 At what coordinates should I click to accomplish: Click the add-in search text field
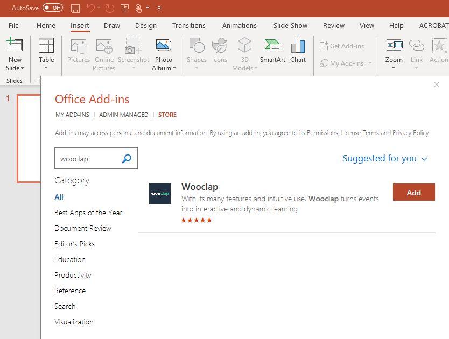coord(87,159)
